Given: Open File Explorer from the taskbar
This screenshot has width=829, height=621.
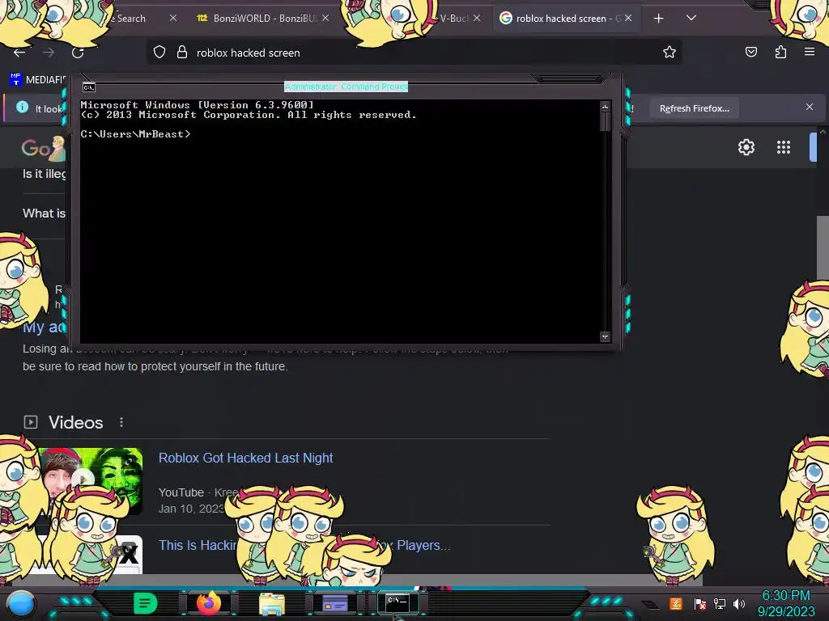Looking at the screenshot, I should click(x=272, y=603).
